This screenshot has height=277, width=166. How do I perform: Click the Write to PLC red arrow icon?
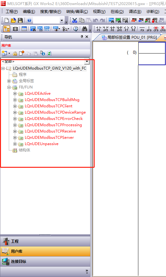point(134,20)
